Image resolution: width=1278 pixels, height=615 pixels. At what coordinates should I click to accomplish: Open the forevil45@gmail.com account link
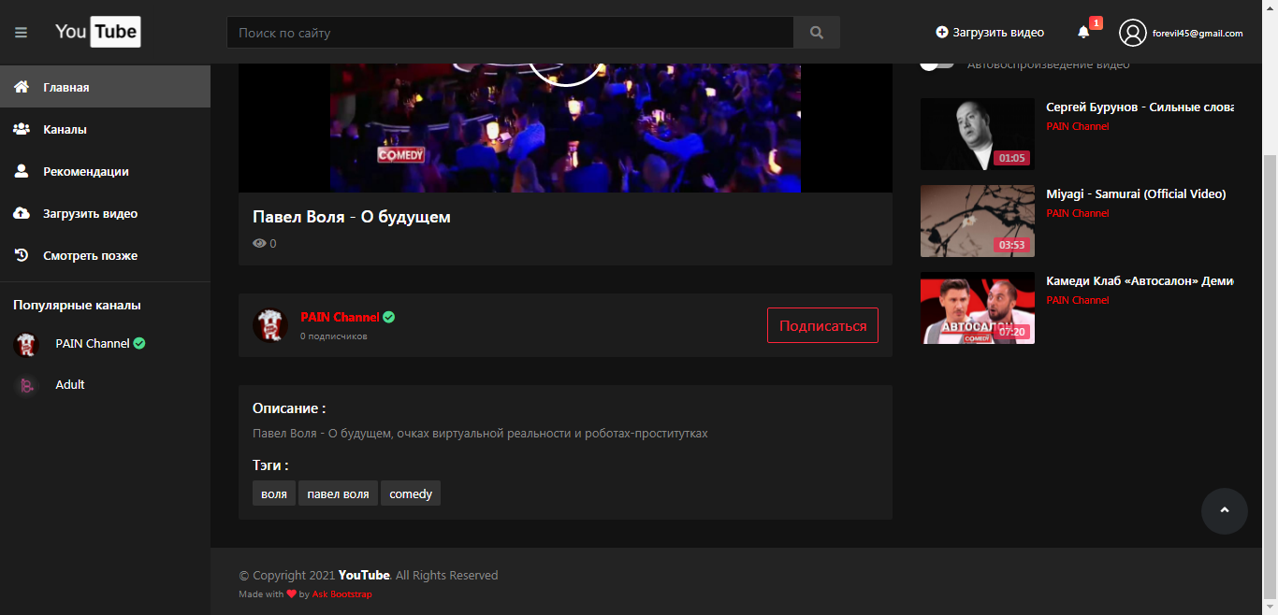pos(1198,33)
